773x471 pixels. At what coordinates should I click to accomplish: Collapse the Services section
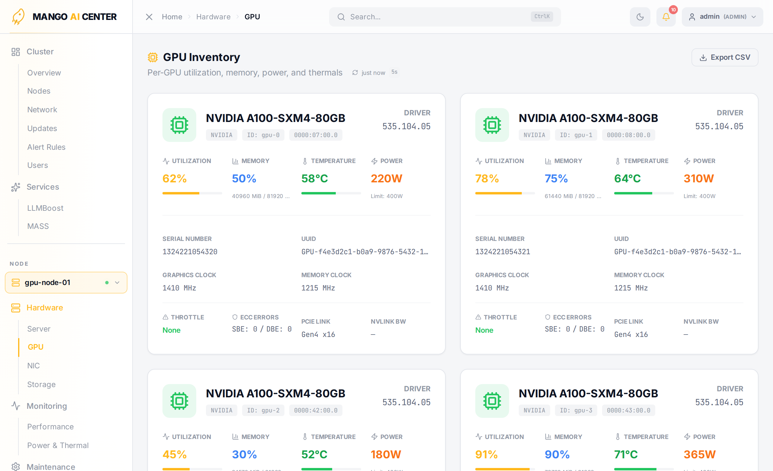(x=43, y=187)
